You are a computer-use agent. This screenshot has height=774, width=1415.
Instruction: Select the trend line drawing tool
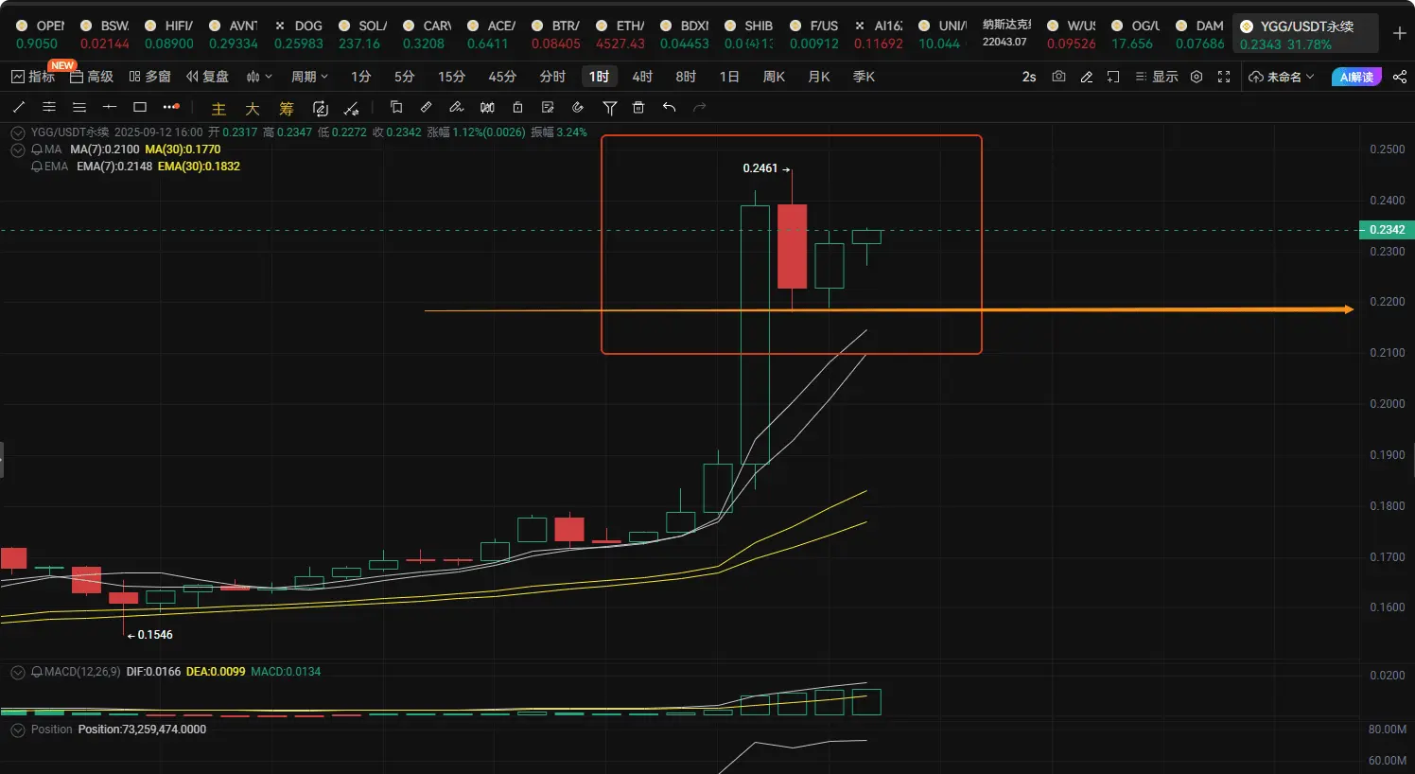19,108
